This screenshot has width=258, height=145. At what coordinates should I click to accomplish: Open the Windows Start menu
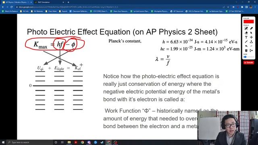click(x=3, y=142)
